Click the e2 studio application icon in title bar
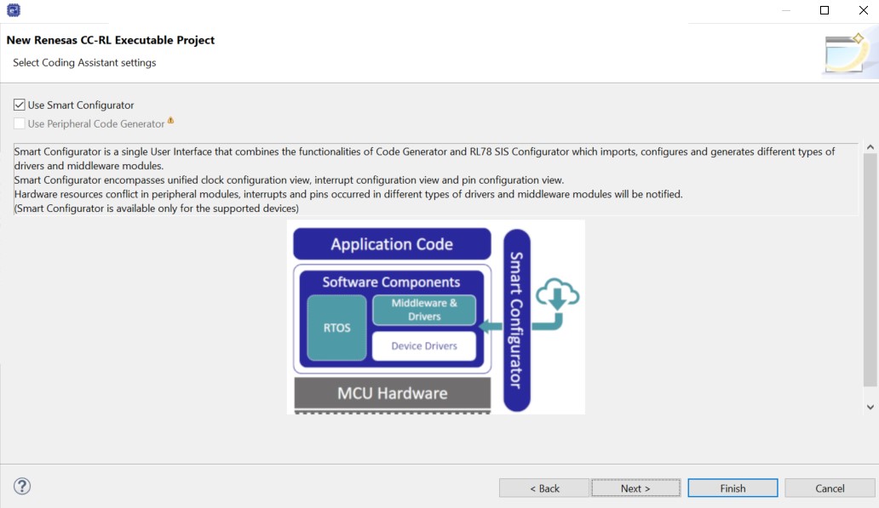This screenshot has width=879, height=508. pyautogui.click(x=14, y=10)
